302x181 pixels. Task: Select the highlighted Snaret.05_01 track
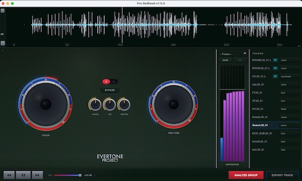tap(260, 125)
